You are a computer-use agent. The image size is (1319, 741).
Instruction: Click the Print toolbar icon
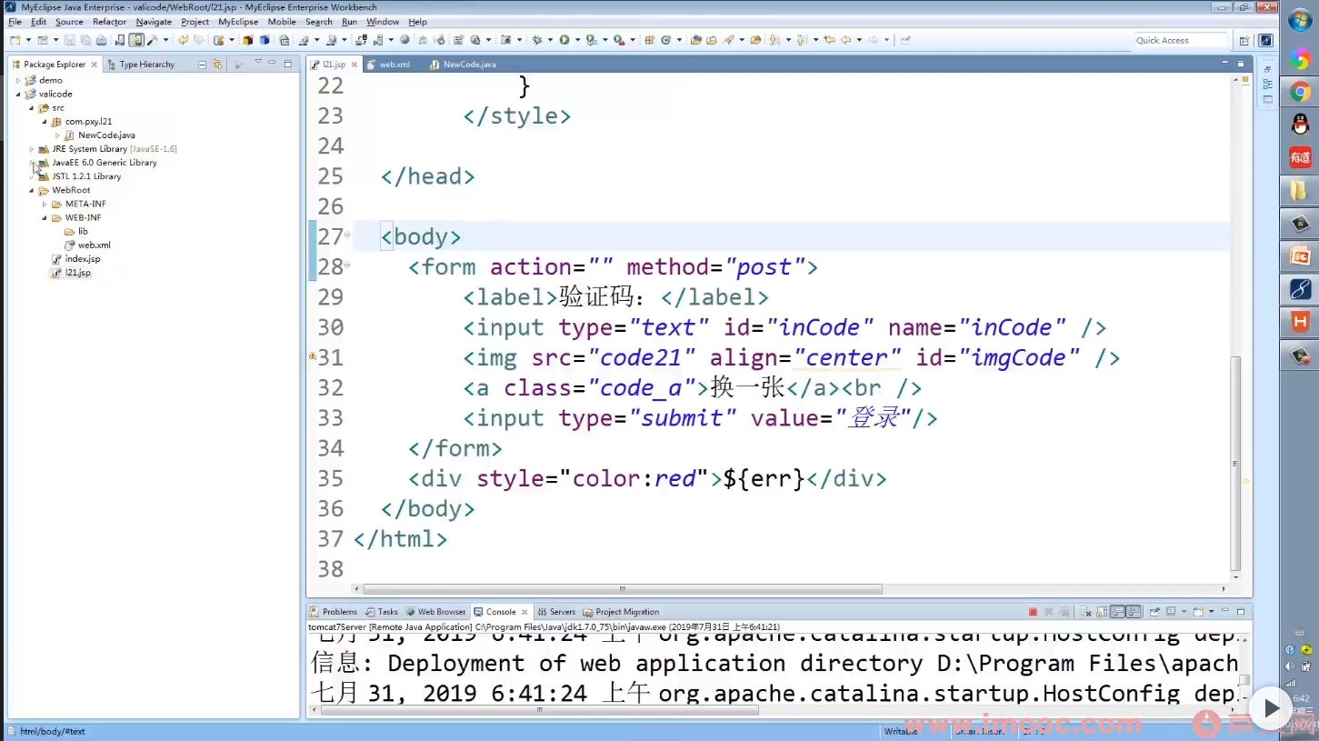tap(100, 40)
